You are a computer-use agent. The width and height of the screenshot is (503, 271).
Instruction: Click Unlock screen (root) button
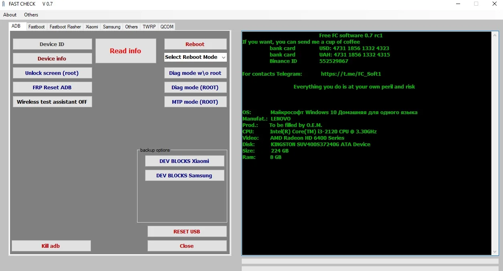coord(52,73)
